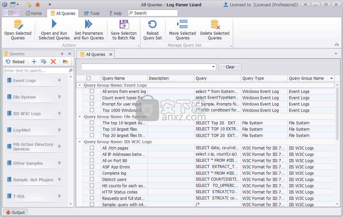The width and height of the screenshot is (343, 217).
Task: Click the user icon next to Licensed to
Action: (225, 5)
